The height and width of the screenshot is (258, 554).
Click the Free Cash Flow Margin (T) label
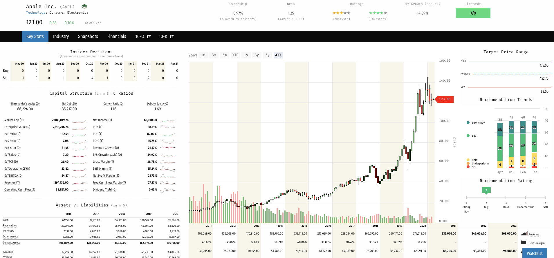(x=109, y=183)
